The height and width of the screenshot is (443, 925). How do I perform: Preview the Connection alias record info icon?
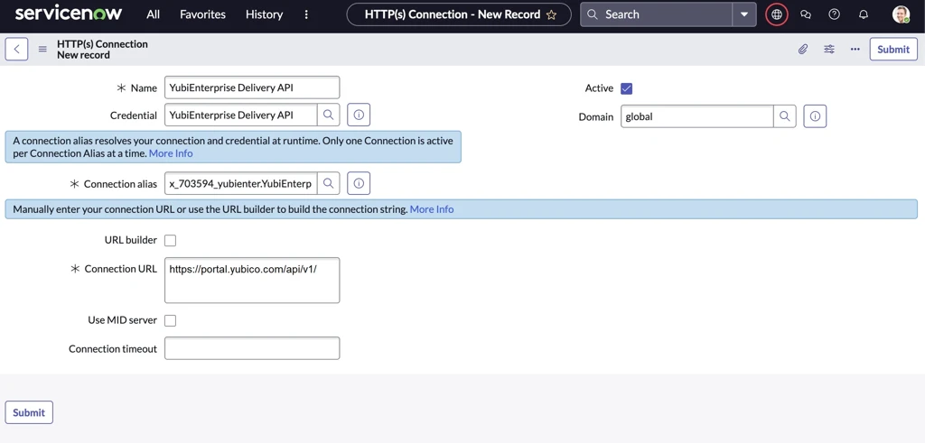click(359, 184)
